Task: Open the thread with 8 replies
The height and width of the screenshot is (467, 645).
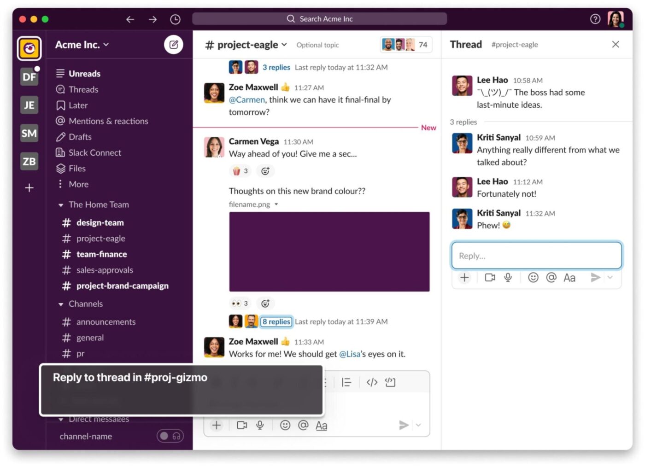Action: click(x=276, y=321)
